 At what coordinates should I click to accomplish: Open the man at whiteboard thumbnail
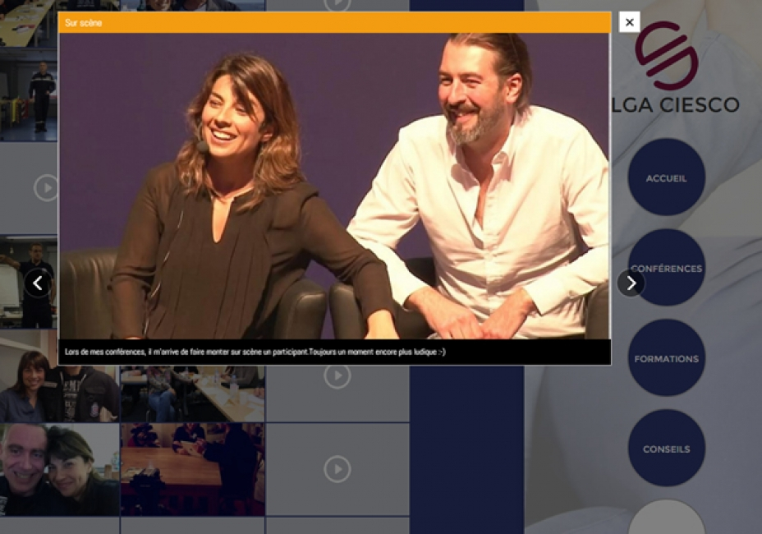click(29, 282)
